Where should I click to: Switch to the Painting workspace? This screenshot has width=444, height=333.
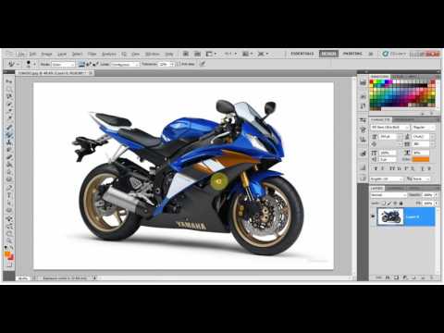click(x=352, y=54)
